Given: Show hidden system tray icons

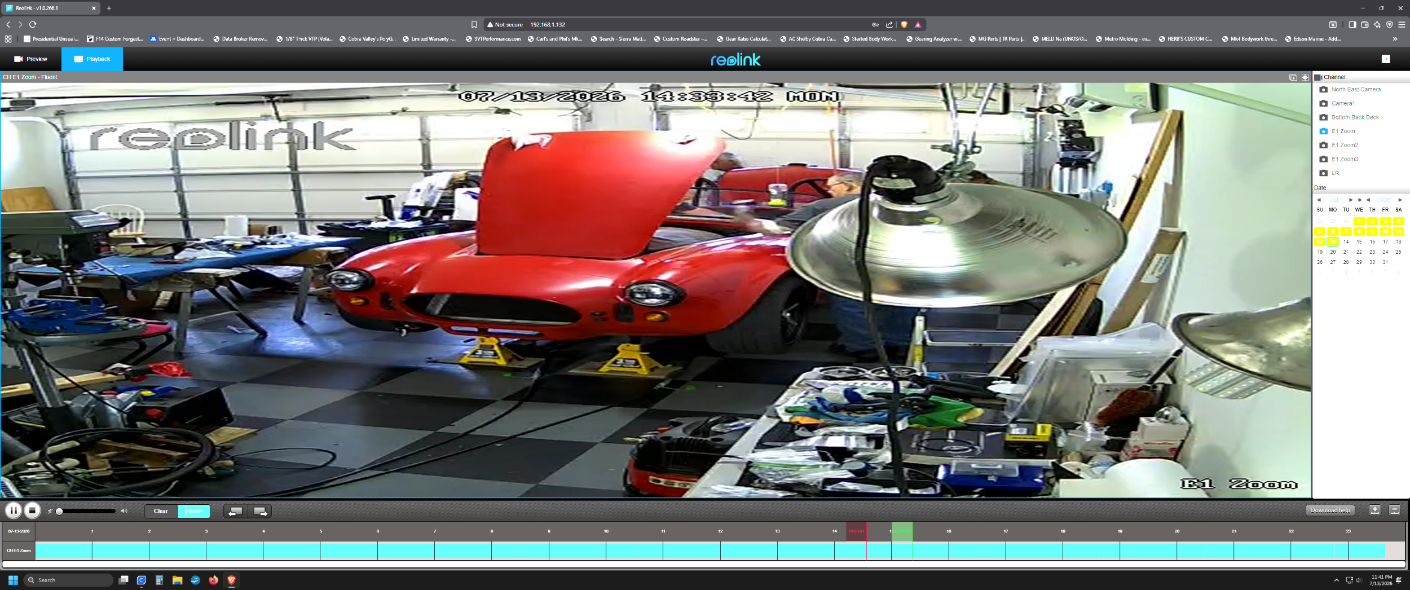Looking at the screenshot, I should [1336, 580].
